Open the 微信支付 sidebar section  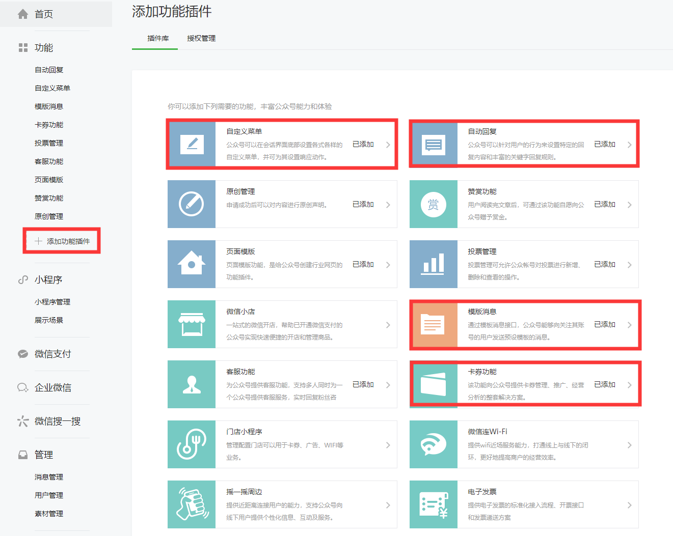point(53,354)
